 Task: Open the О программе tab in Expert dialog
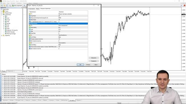(x=32, y=9)
